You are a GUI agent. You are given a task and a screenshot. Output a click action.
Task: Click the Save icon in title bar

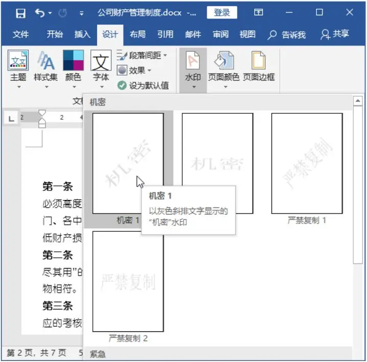click(x=20, y=13)
